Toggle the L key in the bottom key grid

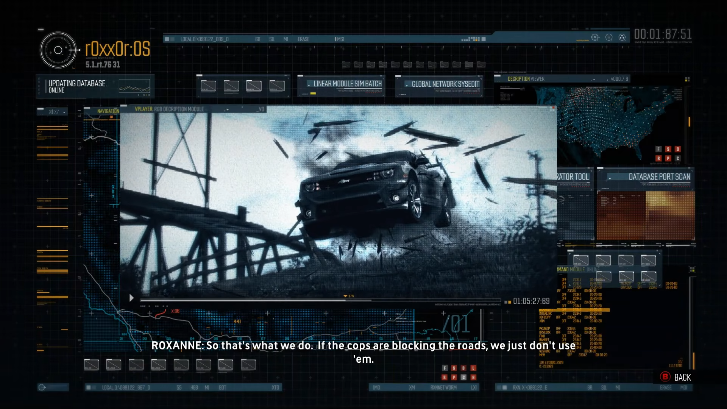pyautogui.click(x=473, y=368)
